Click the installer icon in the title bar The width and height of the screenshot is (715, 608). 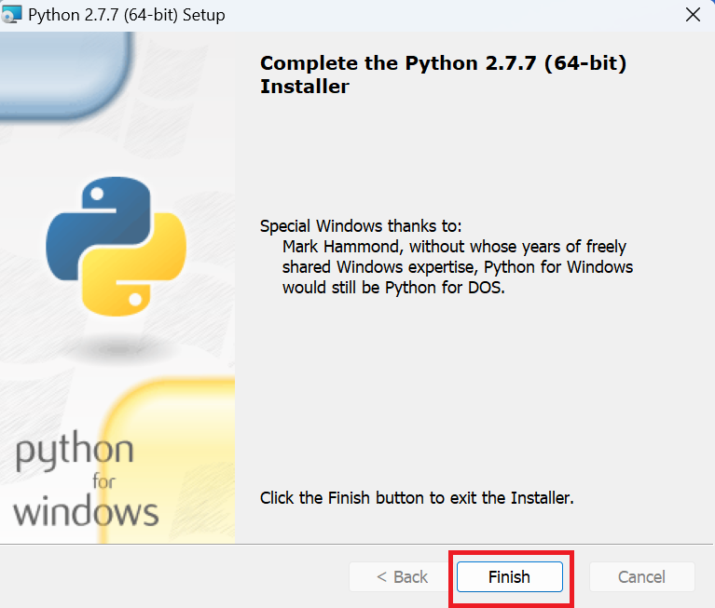pyautogui.click(x=11, y=15)
